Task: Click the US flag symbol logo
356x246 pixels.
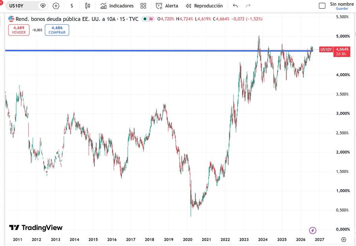Action: [11, 19]
